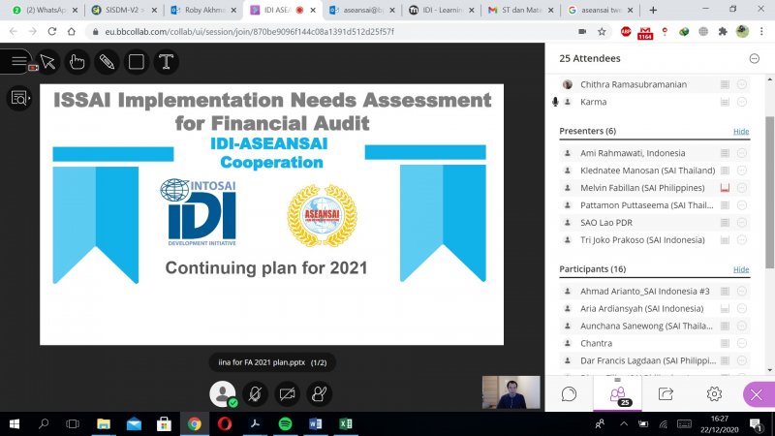This screenshot has width=775, height=436.
Task: Open the My Settings gear
Action: (714, 393)
